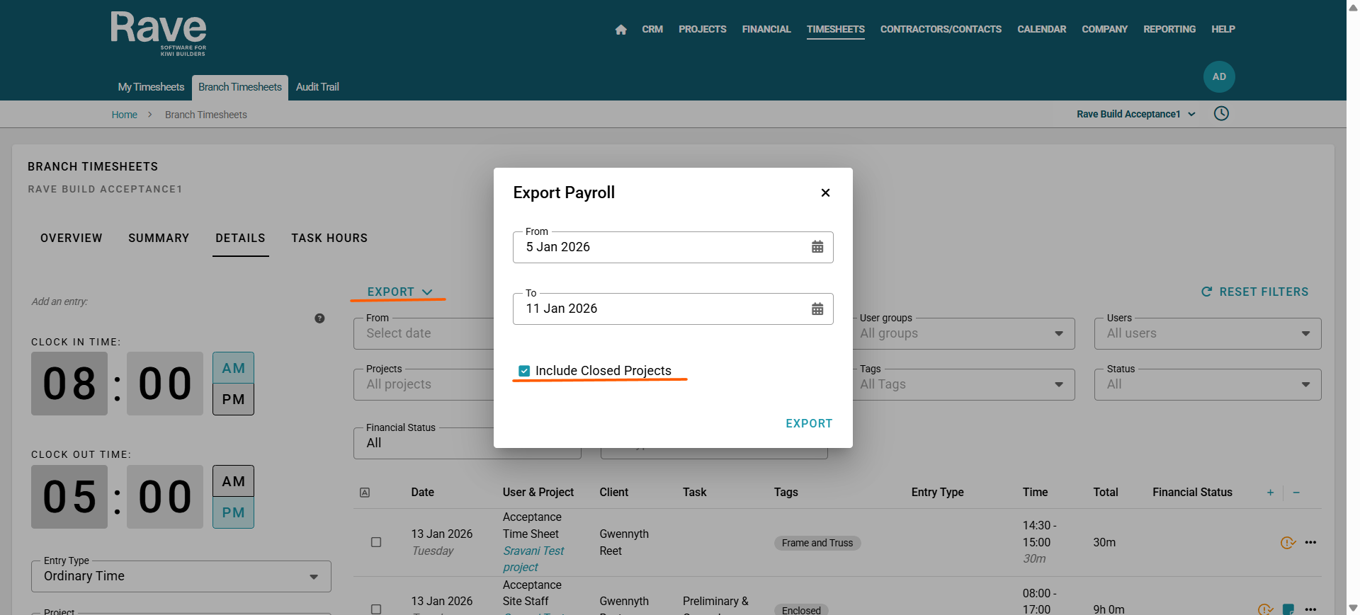1360x615 pixels.
Task: Open the Calendar menu
Action: (x=1042, y=30)
